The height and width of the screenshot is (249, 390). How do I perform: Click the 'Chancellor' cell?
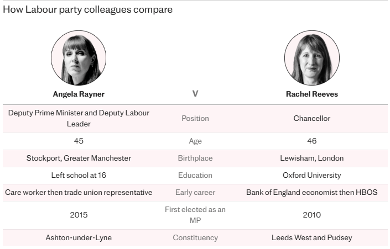point(311,118)
